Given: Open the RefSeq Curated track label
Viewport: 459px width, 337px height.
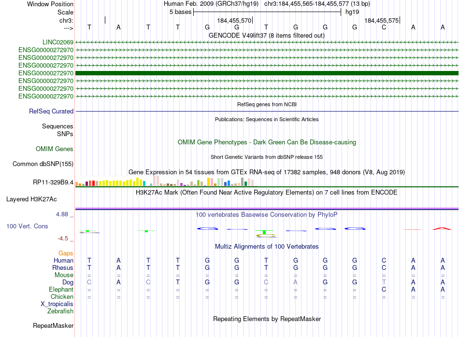Looking at the screenshot, I should point(51,111).
